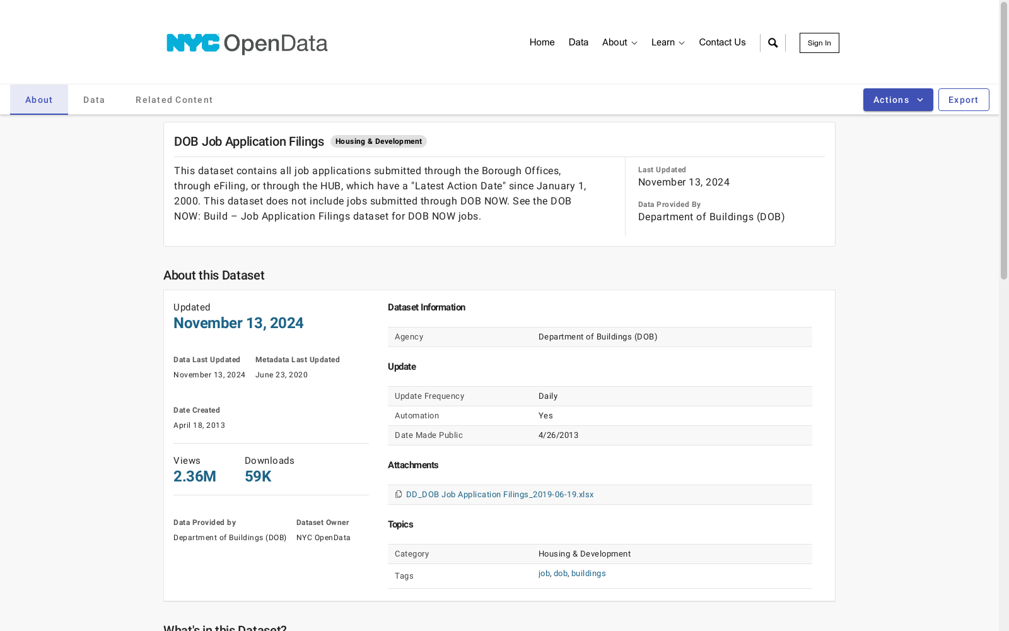The height and width of the screenshot is (631, 1009).
Task: Click the 2.36M views value
Action: click(x=195, y=476)
